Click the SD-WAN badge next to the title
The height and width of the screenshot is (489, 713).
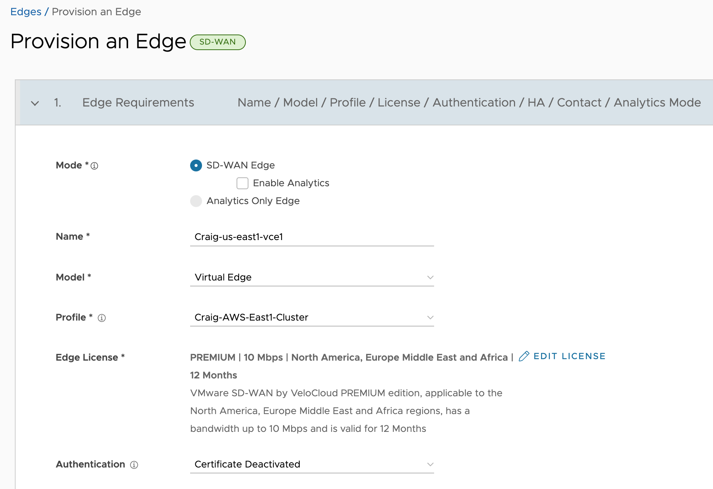tap(218, 42)
